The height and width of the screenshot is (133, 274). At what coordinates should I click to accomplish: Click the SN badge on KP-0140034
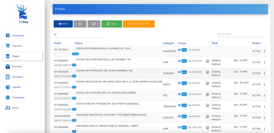pos(74,87)
